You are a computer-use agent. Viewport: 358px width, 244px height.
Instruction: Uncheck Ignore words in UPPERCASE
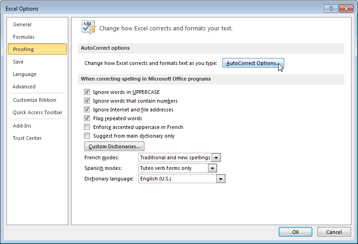[x=87, y=92]
